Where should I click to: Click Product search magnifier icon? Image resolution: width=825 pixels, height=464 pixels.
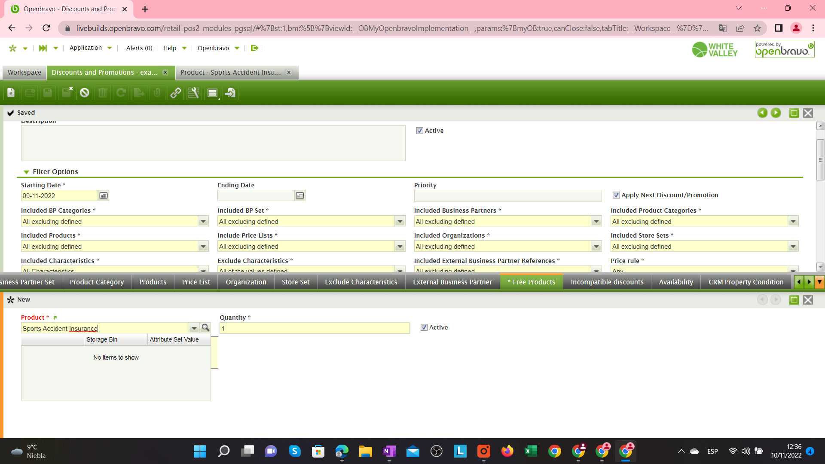(x=205, y=328)
